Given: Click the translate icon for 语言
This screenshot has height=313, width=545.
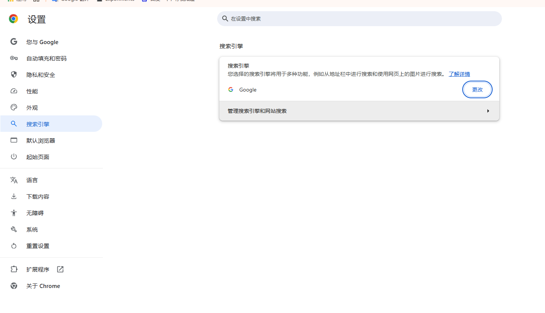Looking at the screenshot, I should (x=14, y=180).
